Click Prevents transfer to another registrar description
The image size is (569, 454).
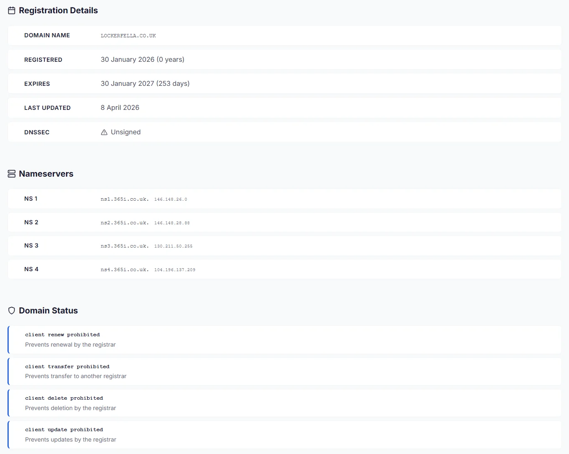76,376
